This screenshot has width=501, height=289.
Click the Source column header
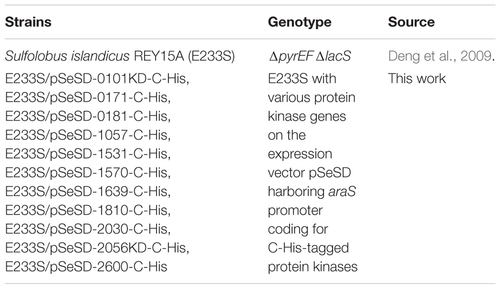(x=411, y=22)
